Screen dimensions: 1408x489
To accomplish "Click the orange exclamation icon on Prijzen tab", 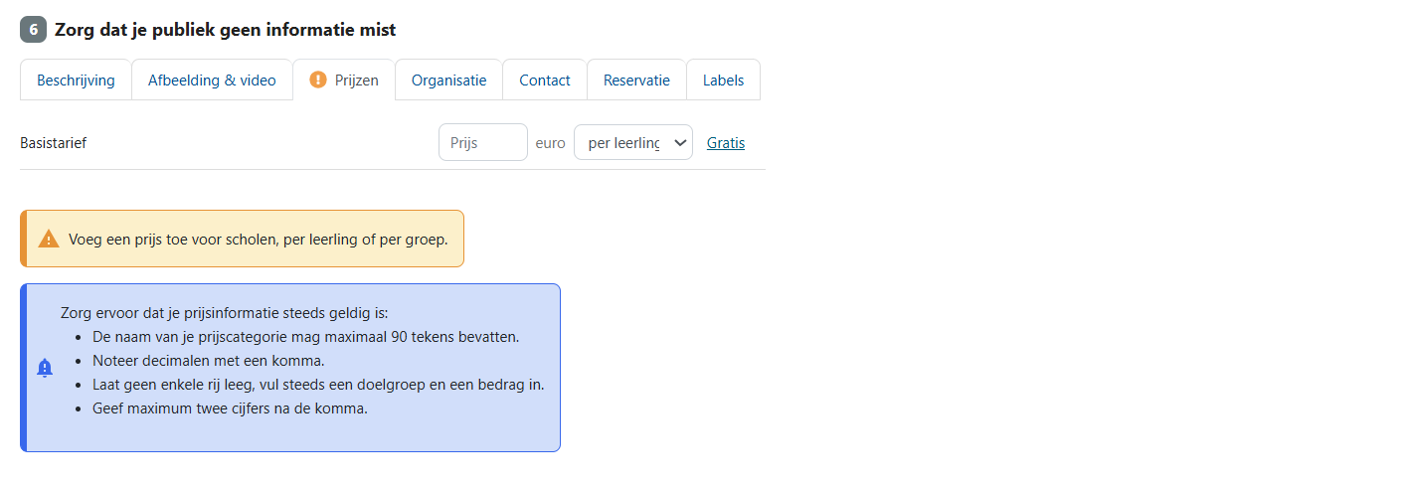I will point(318,81).
